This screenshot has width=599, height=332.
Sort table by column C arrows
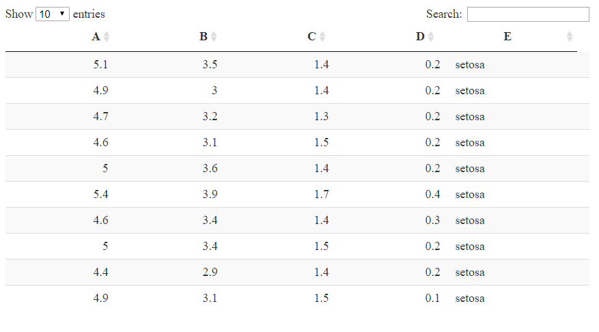322,37
